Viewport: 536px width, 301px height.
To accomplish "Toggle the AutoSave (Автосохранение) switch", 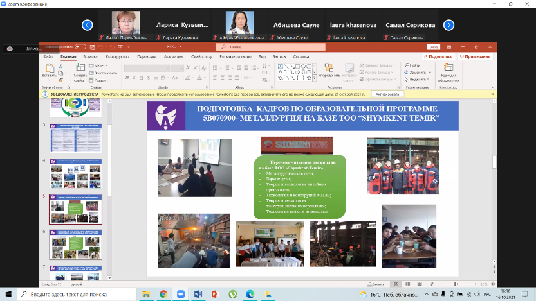I will 80,47.
